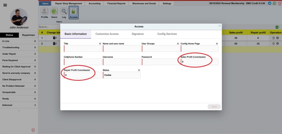Click John Anderson's profile photo
This screenshot has height=134, width=282.
pos(19,17)
